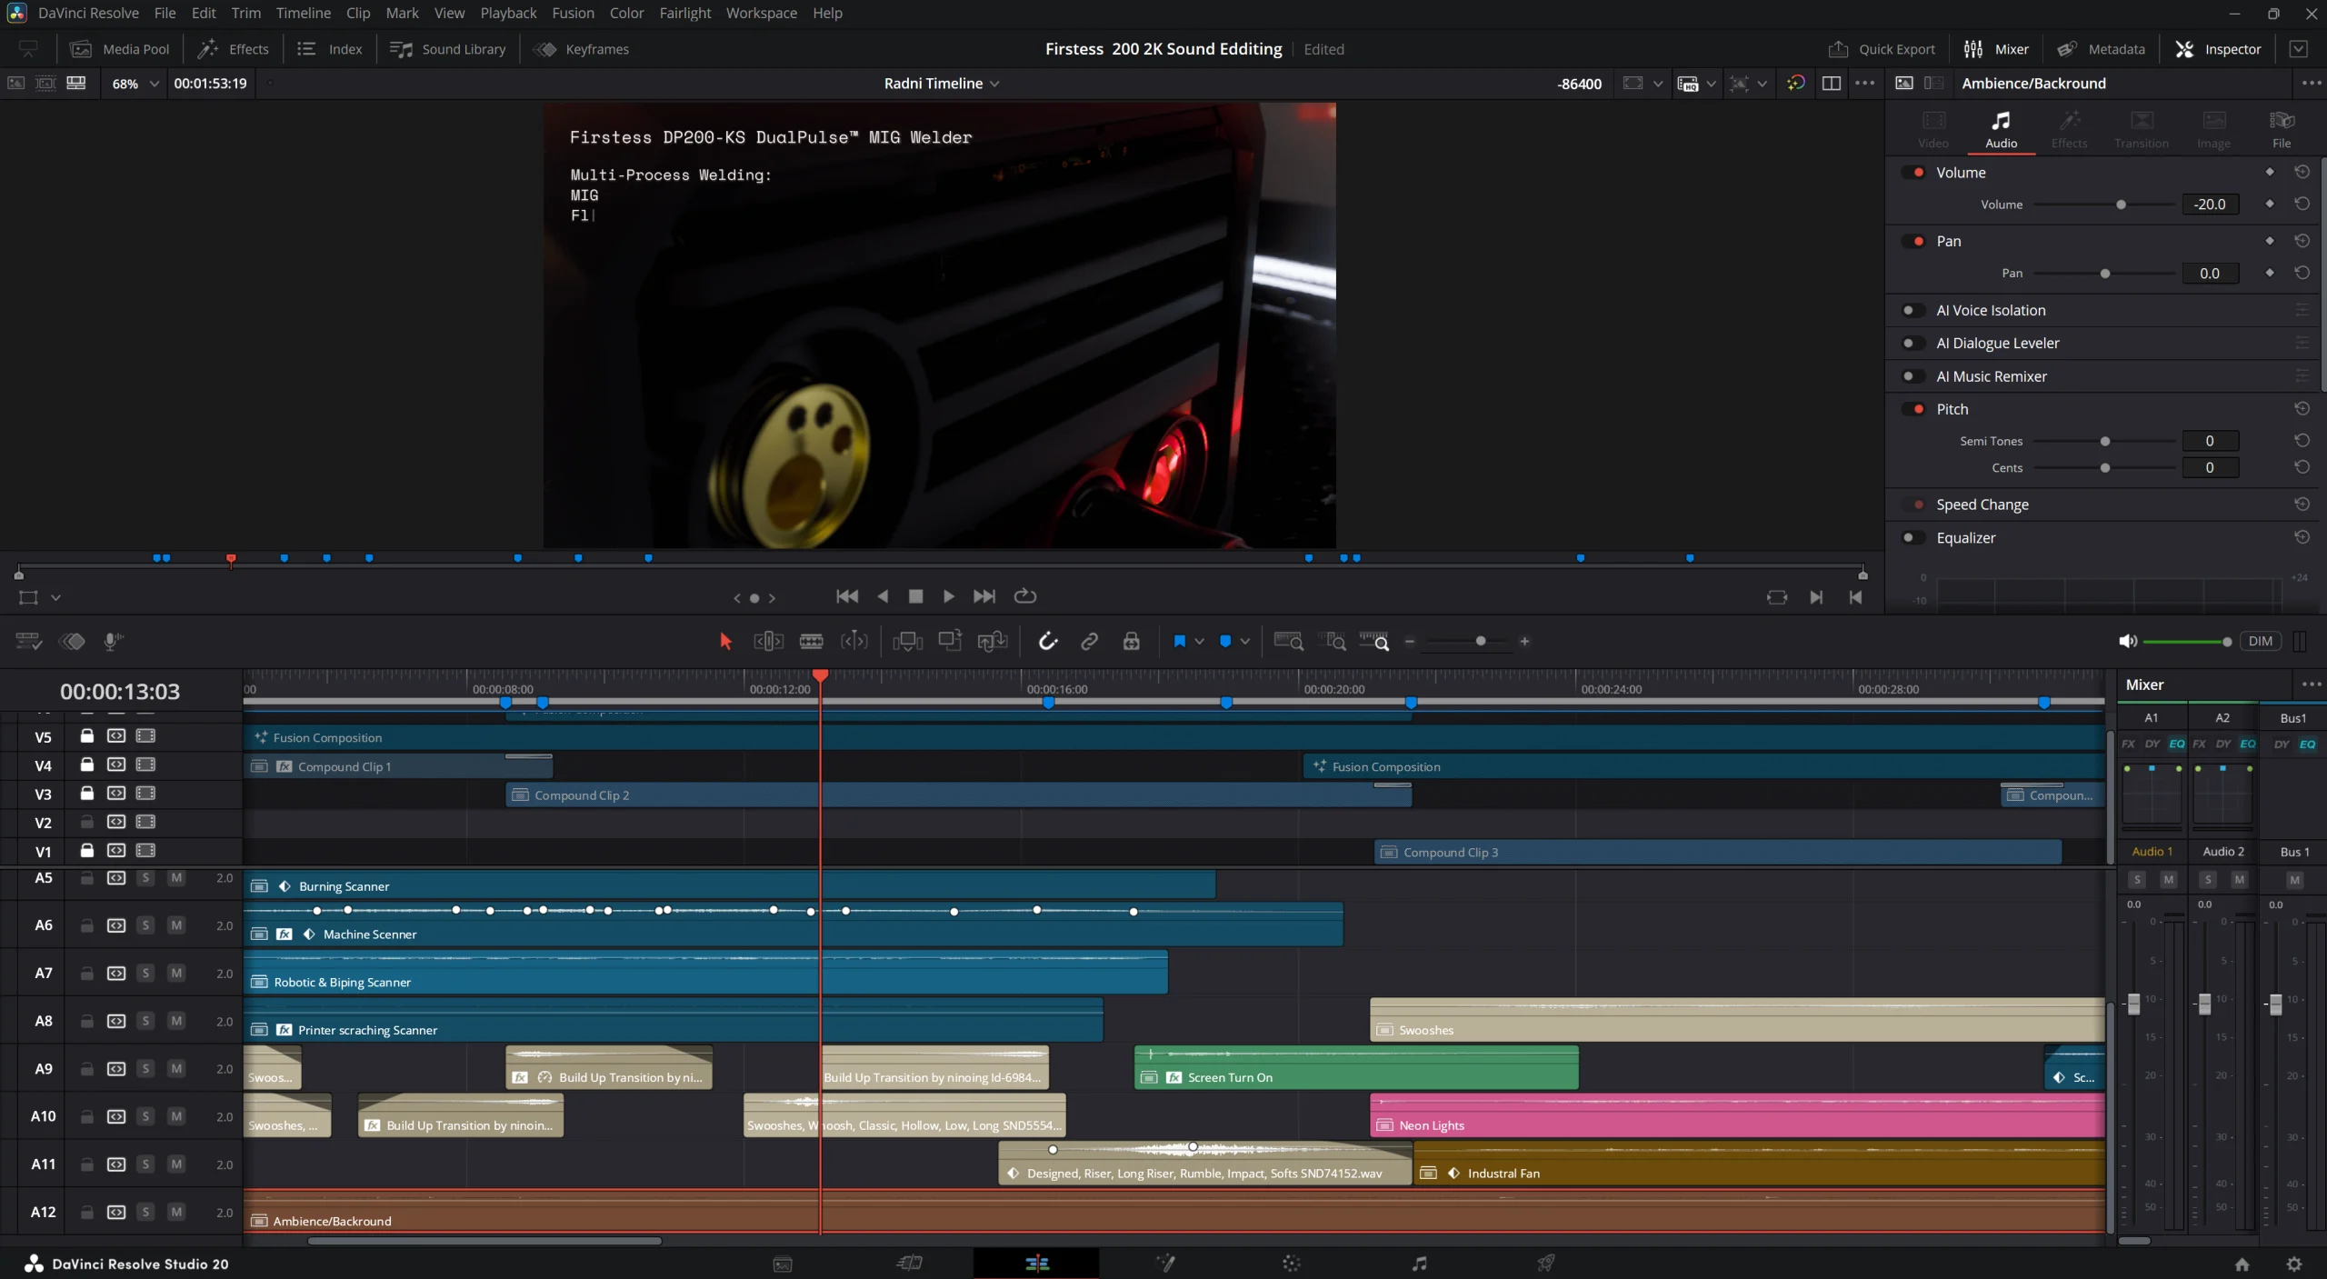Click the Play button in viewer
2327x1279 pixels.
coord(948,596)
